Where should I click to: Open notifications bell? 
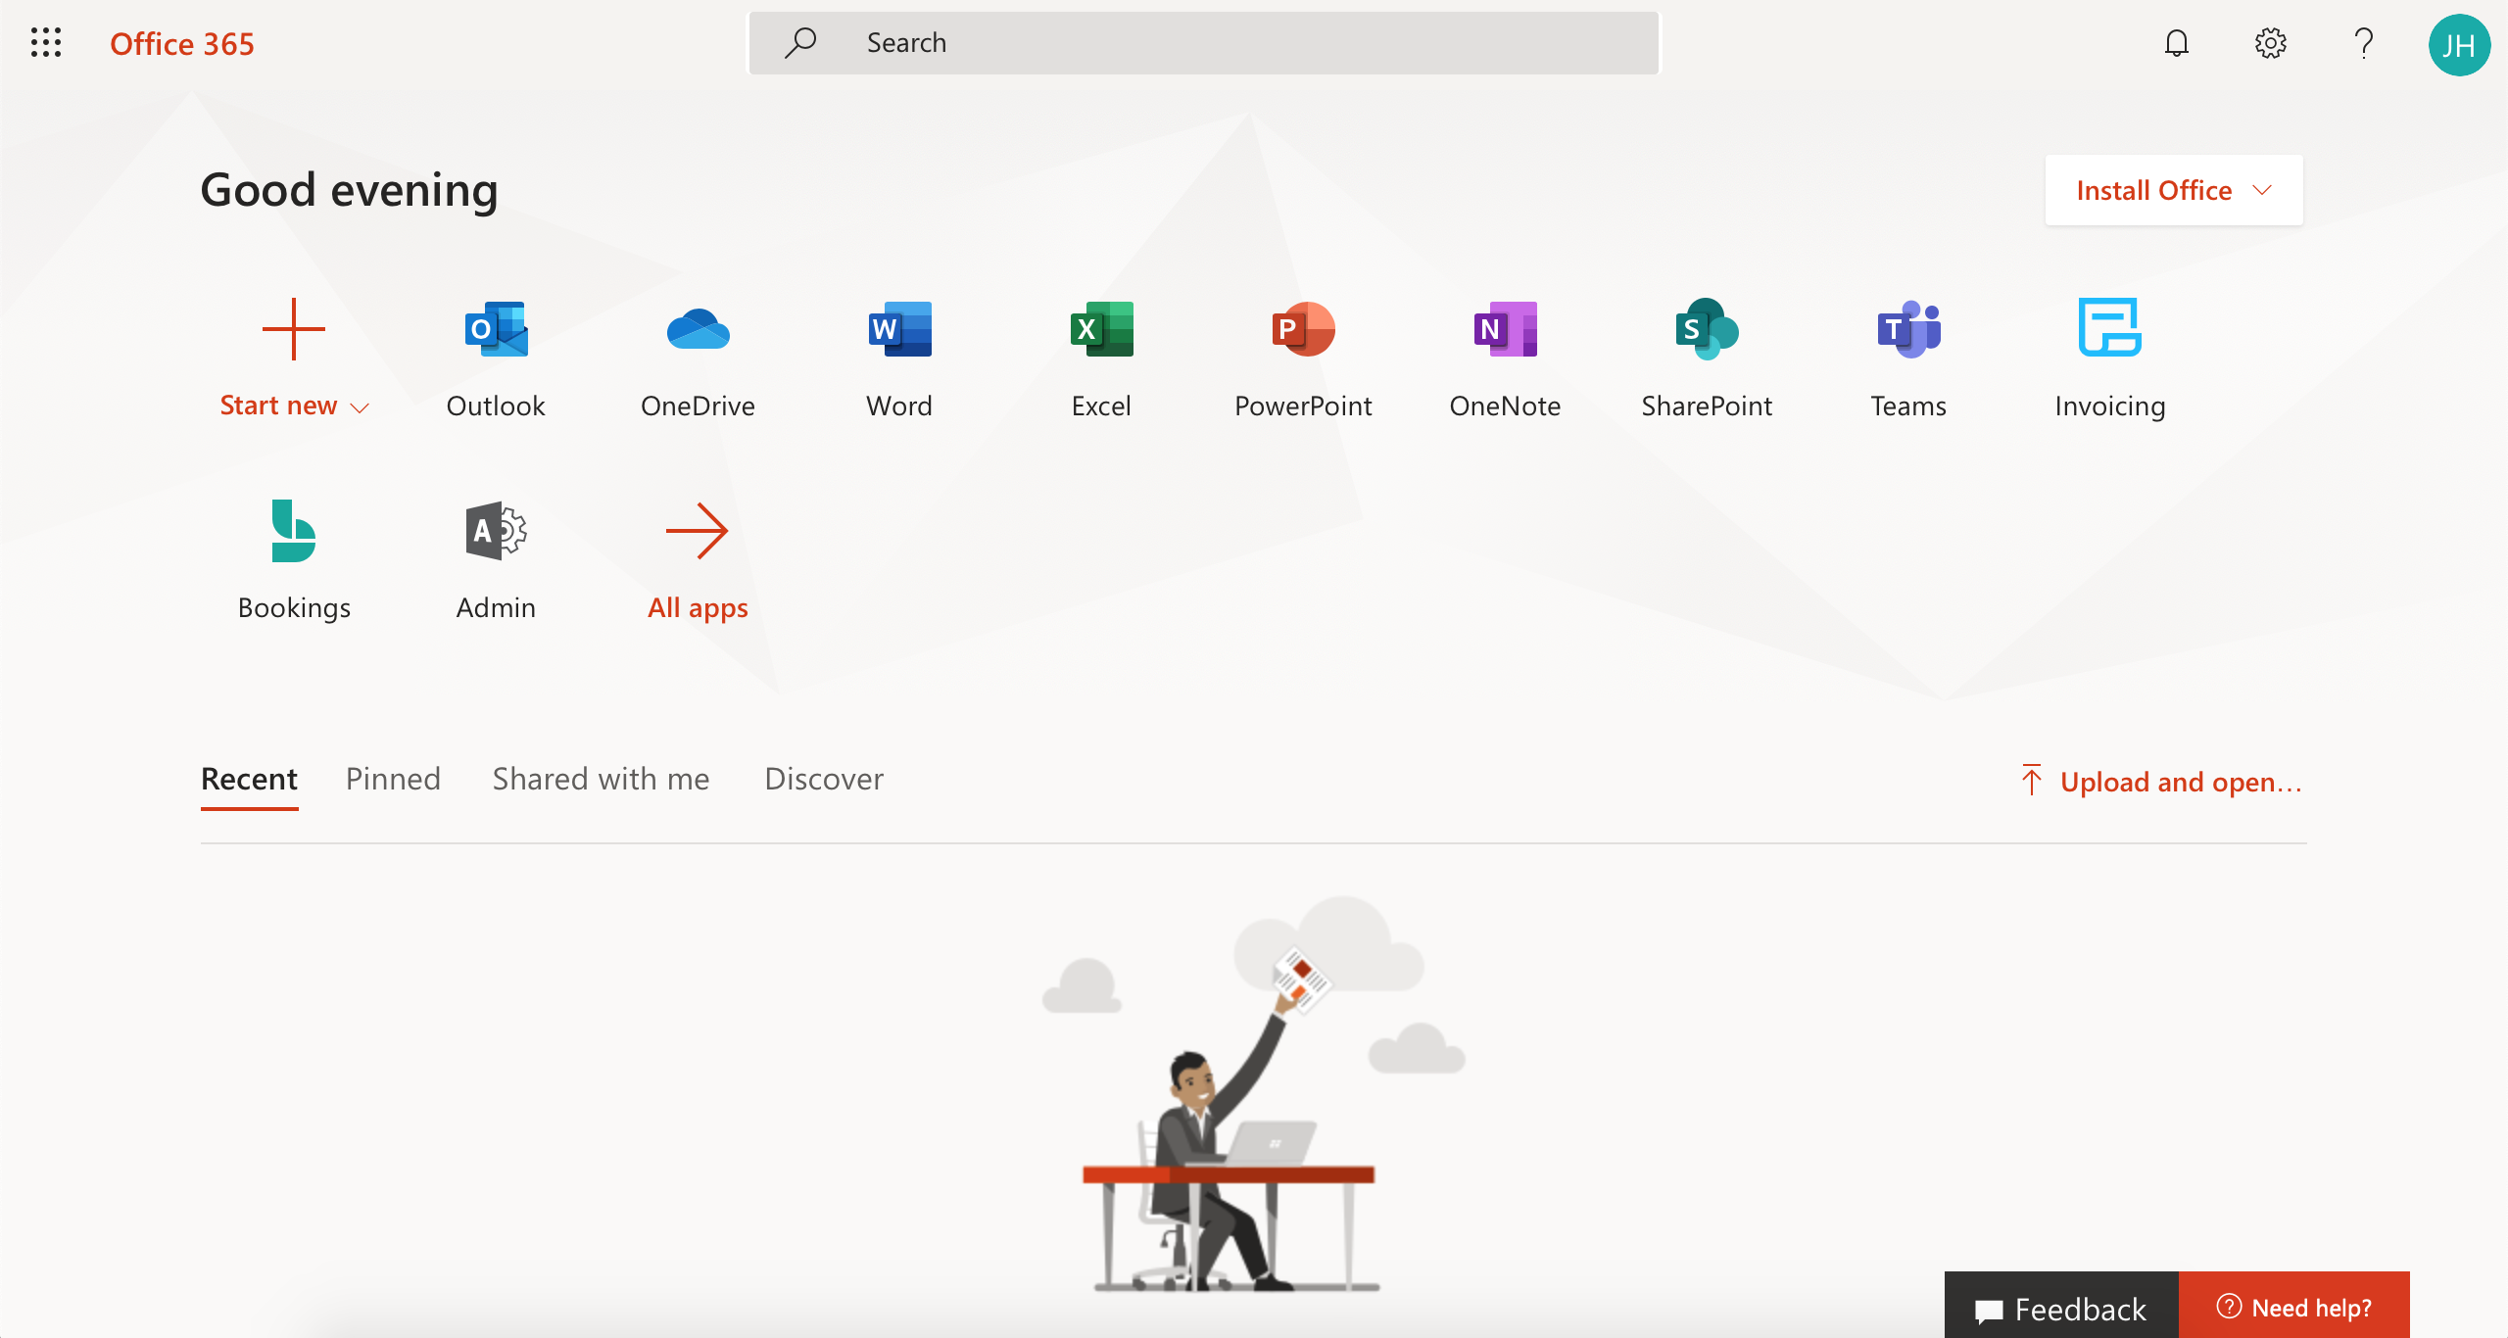2177,43
